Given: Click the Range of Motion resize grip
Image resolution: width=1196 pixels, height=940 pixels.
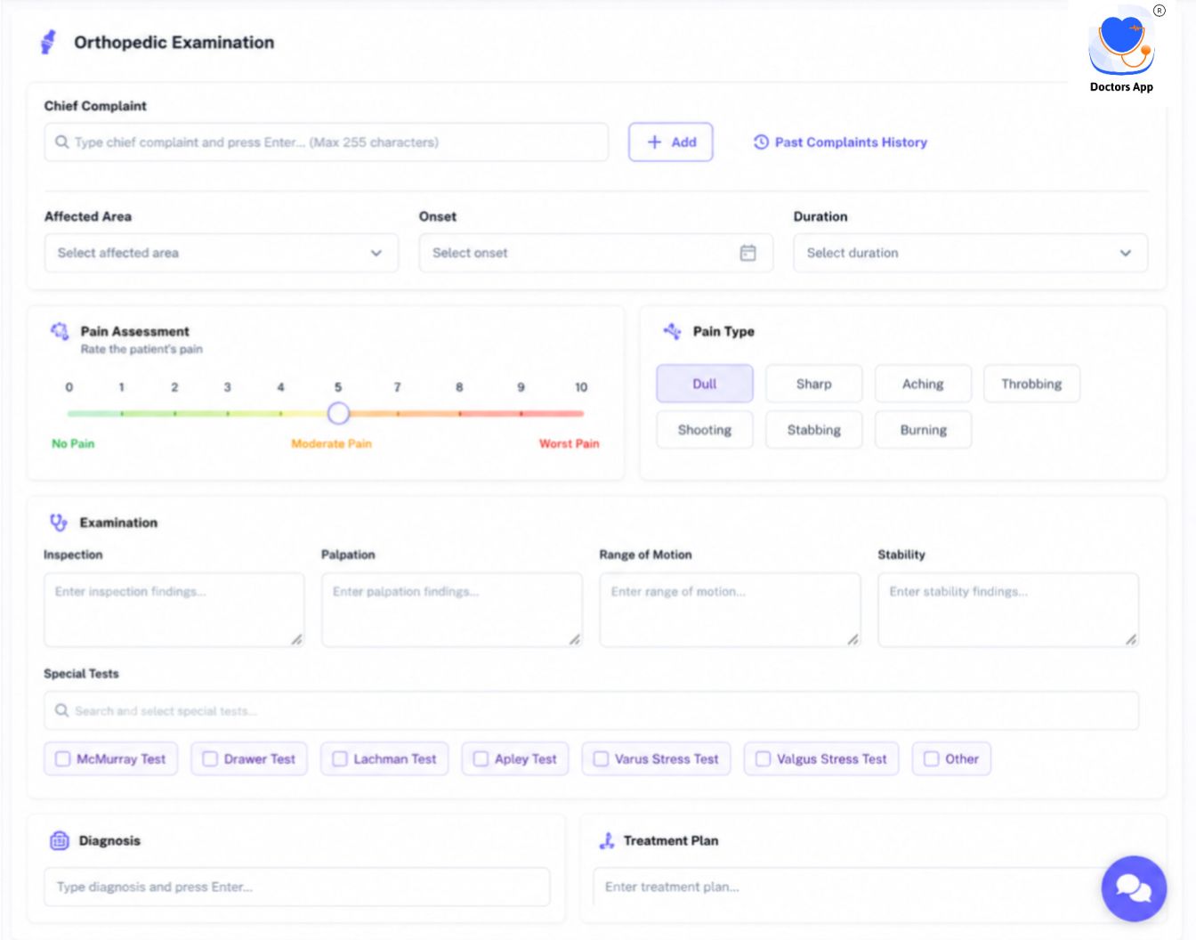Looking at the screenshot, I should 853,639.
